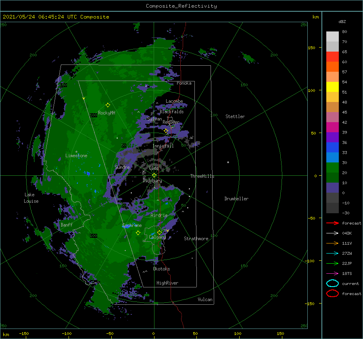Click the slate 0-10 dBZ swatch
Viewport: 363px width, 339px height.
(x=332, y=188)
